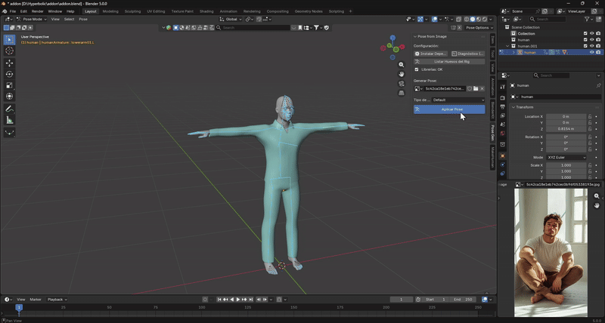Screen dimensions: 605x323
Task: Open the XYZ Euler rotation mode dropdown
Action: [x=566, y=158]
